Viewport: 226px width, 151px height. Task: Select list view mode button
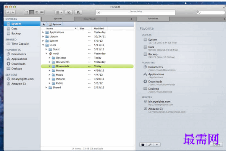[32, 12]
